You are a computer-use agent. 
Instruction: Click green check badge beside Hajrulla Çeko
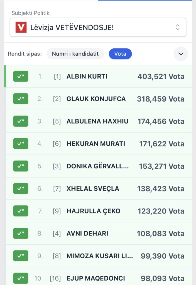click(21, 211)
